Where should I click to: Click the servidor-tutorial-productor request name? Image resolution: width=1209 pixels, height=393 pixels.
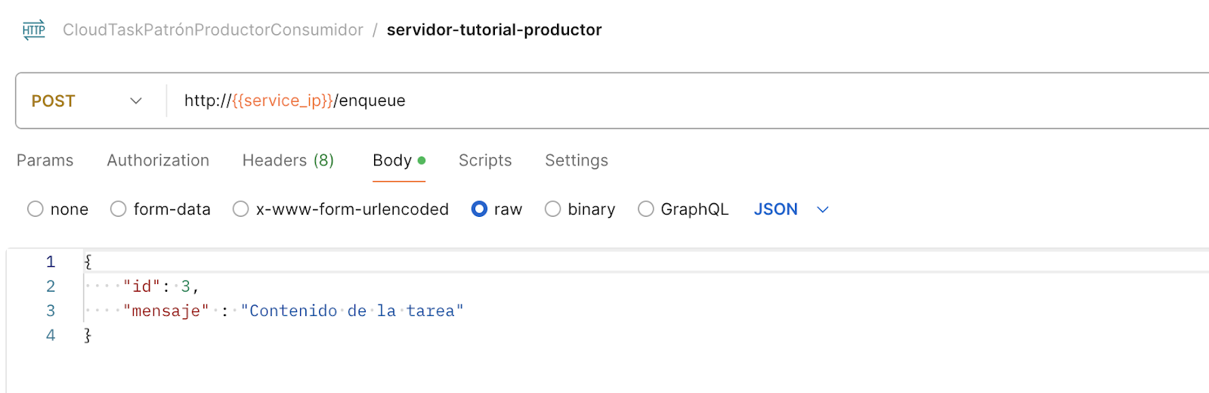[x=494, y=30]
